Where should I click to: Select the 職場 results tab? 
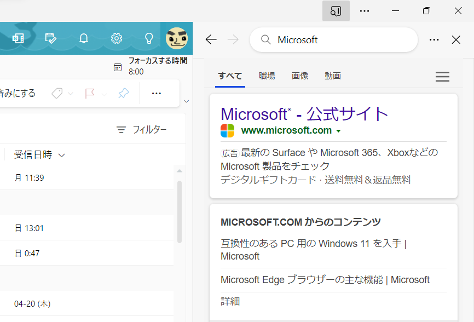pos(267,76)
